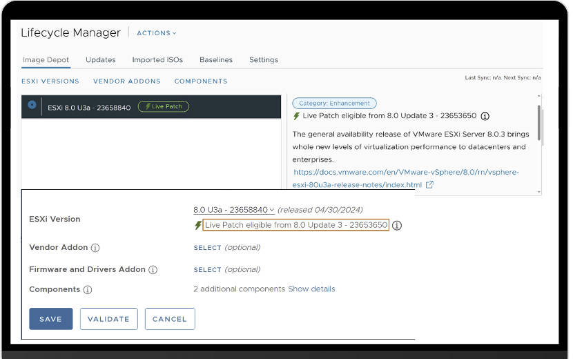Open the 8.0 U3a - 23658840 version dropdown
The image size is (573, 359).
(234, 210)
